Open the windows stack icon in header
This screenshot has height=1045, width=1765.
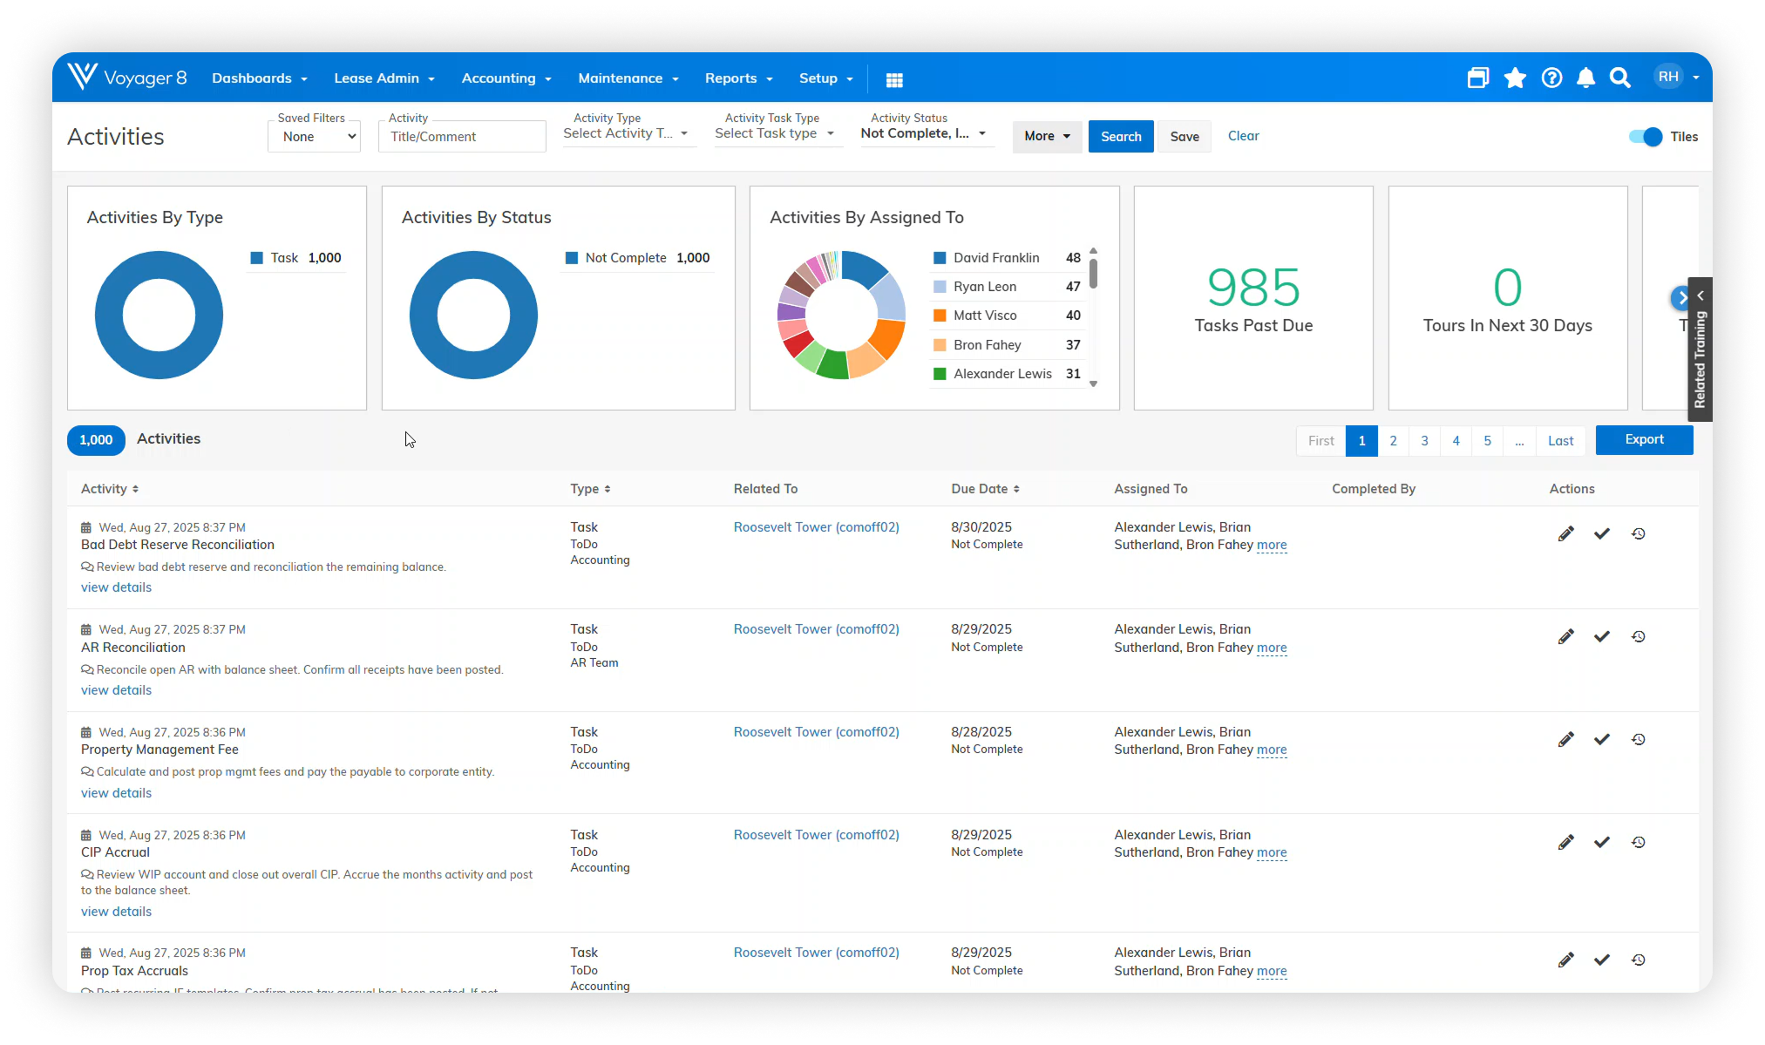point(1477,78)
